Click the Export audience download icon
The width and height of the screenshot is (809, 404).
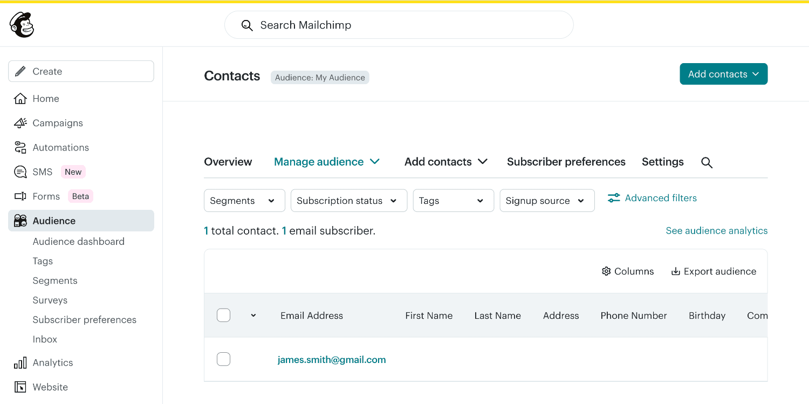tap(675, 271)
